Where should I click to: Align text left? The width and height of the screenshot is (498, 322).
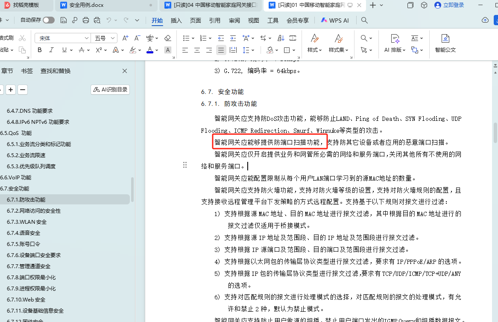click(x=185, y=50)
